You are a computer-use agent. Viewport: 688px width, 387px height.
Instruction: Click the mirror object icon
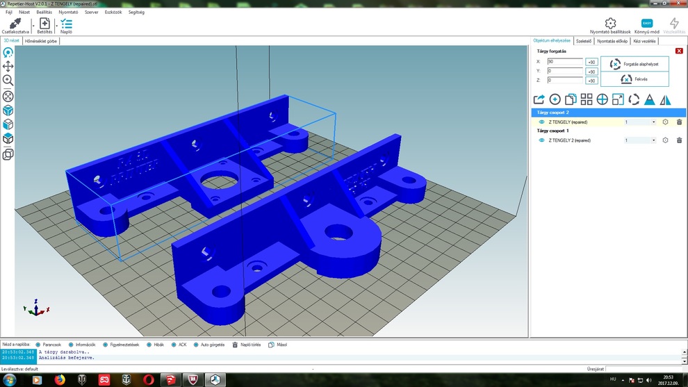(x=665, y=99)
